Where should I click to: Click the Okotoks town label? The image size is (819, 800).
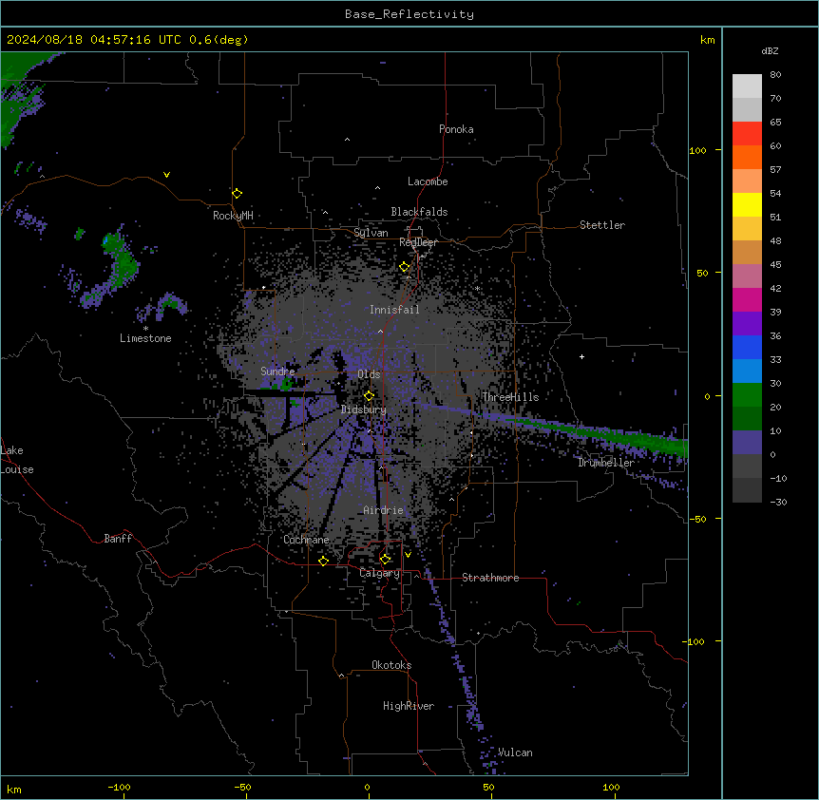[391, 665]
